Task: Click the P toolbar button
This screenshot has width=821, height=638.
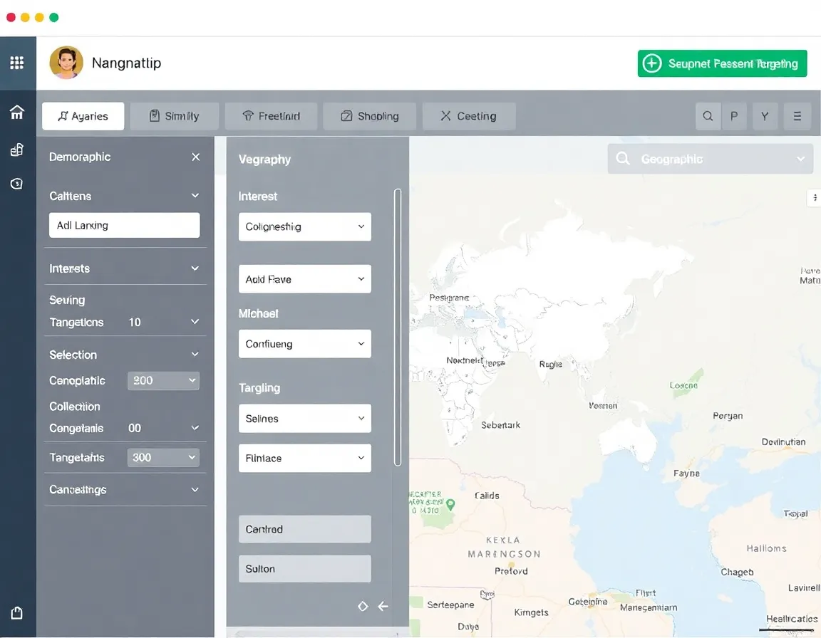Action: pos(734,116)
